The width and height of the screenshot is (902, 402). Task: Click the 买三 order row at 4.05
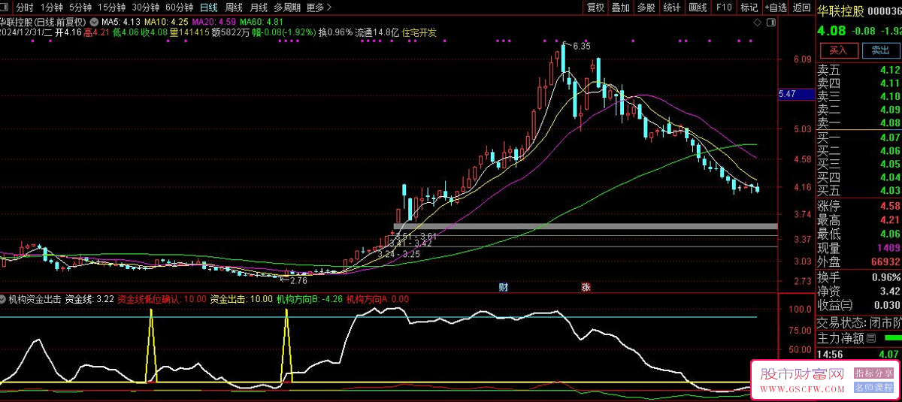point(858,164)
